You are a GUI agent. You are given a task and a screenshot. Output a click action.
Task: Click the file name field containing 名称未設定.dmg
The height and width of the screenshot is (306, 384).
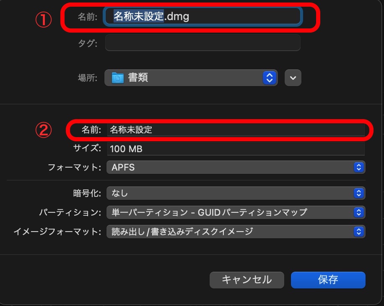pos(203,17)
